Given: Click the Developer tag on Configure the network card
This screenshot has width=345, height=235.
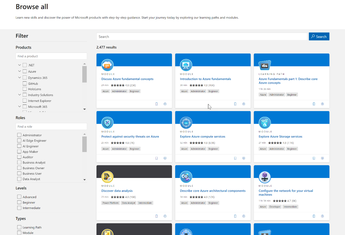Looking at the screenshot, I should 275,207.
